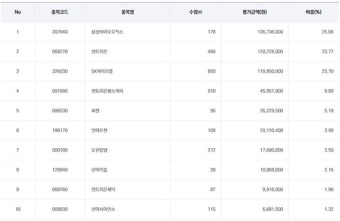Click stock code 207940

(60, 32)
